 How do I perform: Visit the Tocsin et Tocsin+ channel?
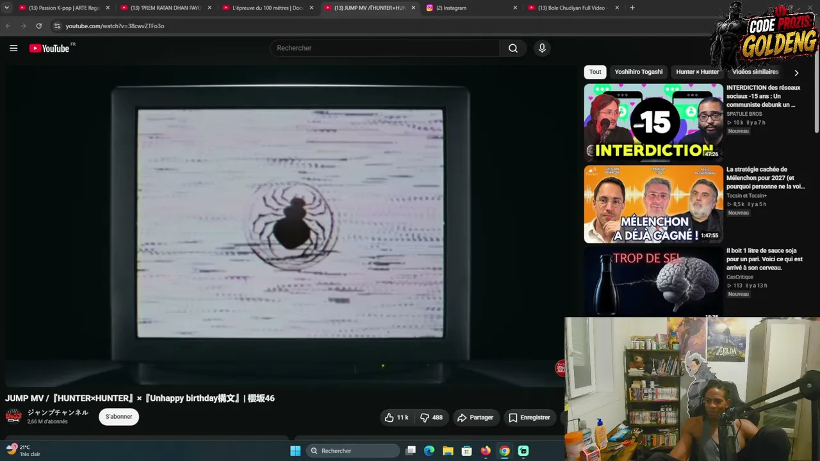[746, 195]
